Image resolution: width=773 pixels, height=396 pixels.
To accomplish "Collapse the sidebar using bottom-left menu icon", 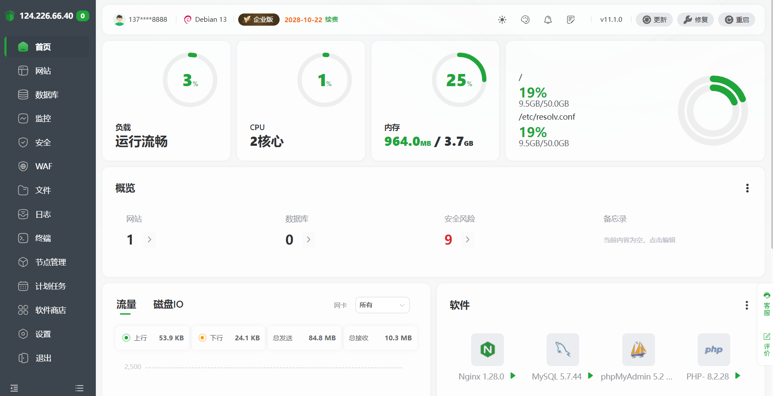I will (14, 388).
